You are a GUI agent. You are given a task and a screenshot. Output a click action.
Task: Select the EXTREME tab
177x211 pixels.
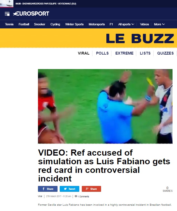(124, 53)
